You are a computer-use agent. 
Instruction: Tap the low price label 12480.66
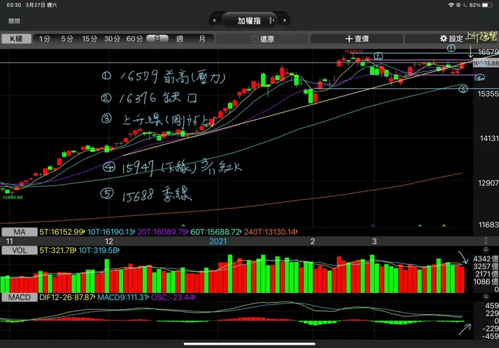point(13,197)
